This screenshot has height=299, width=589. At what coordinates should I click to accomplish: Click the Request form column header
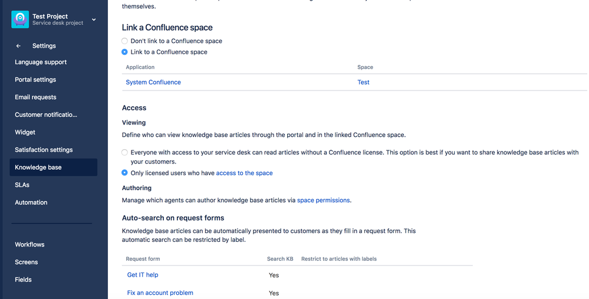[143, 259]
